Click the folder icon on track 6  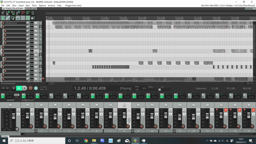[41, 43]
